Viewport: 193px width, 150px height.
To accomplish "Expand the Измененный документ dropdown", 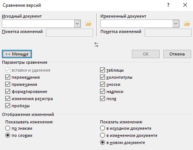I will 176,24.
